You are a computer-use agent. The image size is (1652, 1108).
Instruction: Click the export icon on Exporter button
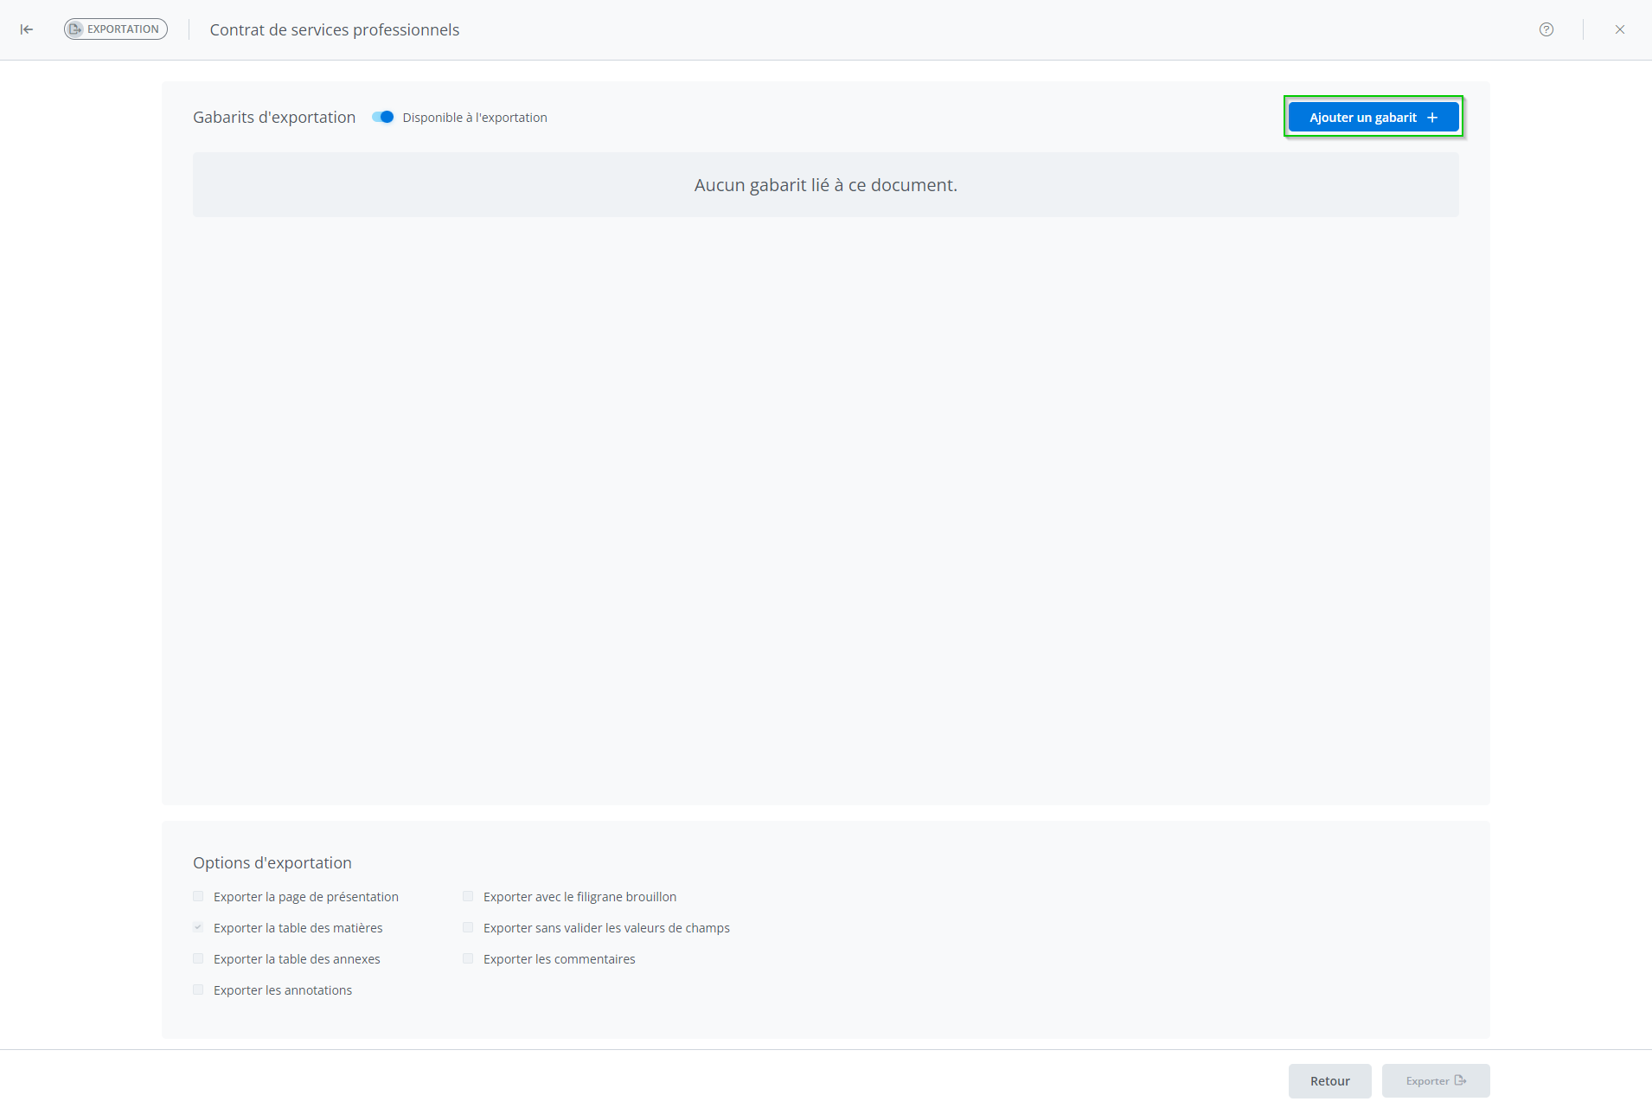point(1460,1080)
